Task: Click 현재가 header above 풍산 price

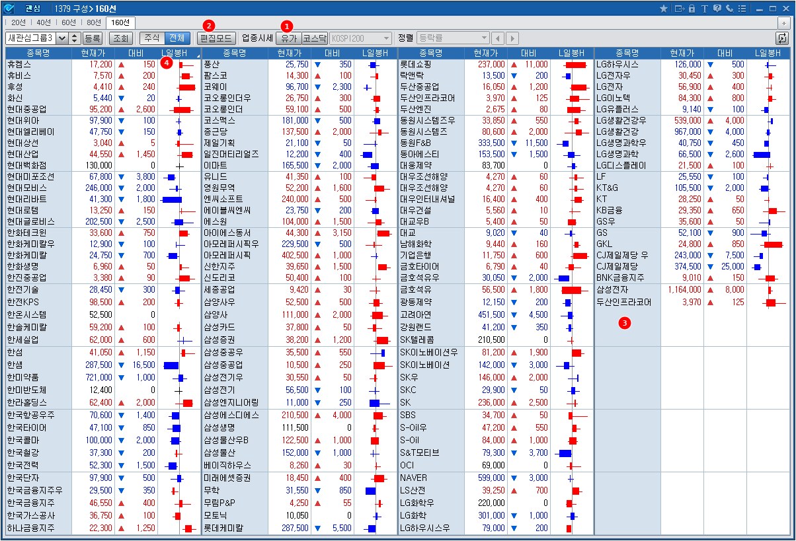Action: (289, 53)
